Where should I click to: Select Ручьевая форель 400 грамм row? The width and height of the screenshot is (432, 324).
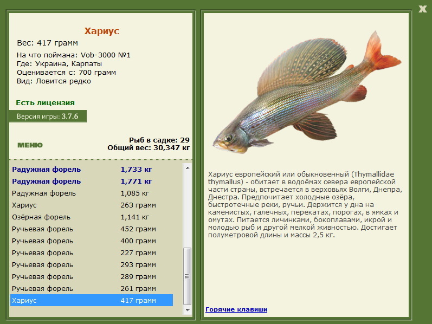92,241
